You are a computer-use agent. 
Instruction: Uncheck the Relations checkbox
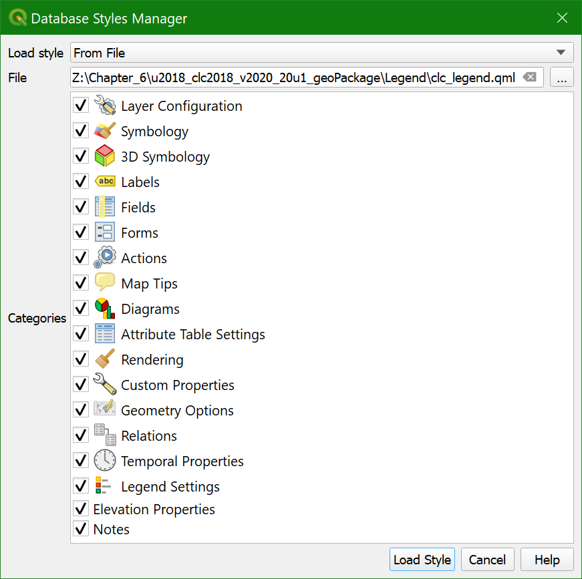tap(81, 435)
